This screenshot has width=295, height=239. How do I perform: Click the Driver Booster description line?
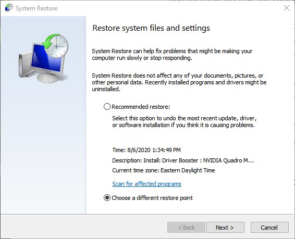183,160
